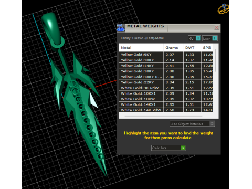Click the green arrow on Calculate

click(183, 148)
